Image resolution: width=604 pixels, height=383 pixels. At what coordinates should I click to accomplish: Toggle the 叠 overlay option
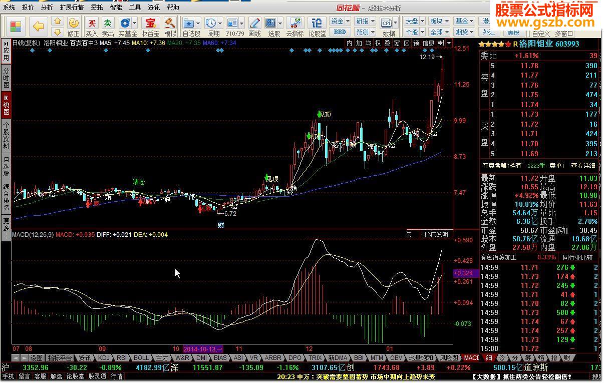coord(388,44)
